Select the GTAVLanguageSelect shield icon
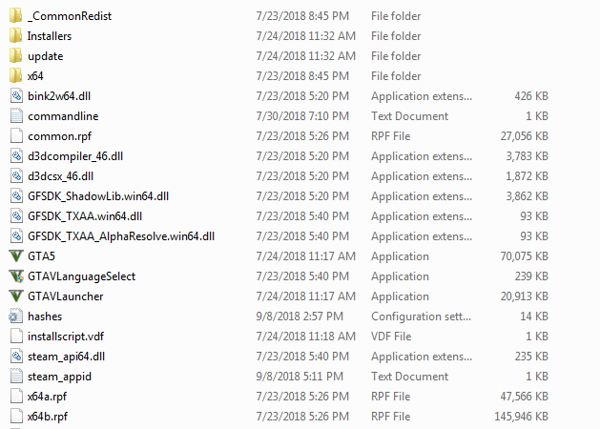 pos(16,276)
